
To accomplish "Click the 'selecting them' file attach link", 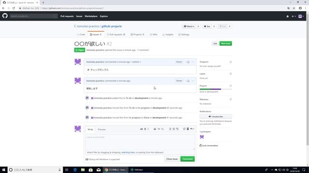I will pyautogui.click(x=128, y=152).
